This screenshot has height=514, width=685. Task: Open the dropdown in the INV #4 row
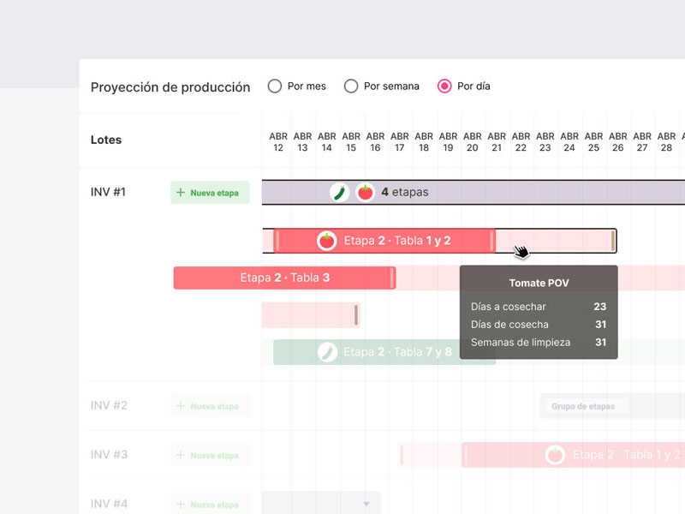click(367, 504)
